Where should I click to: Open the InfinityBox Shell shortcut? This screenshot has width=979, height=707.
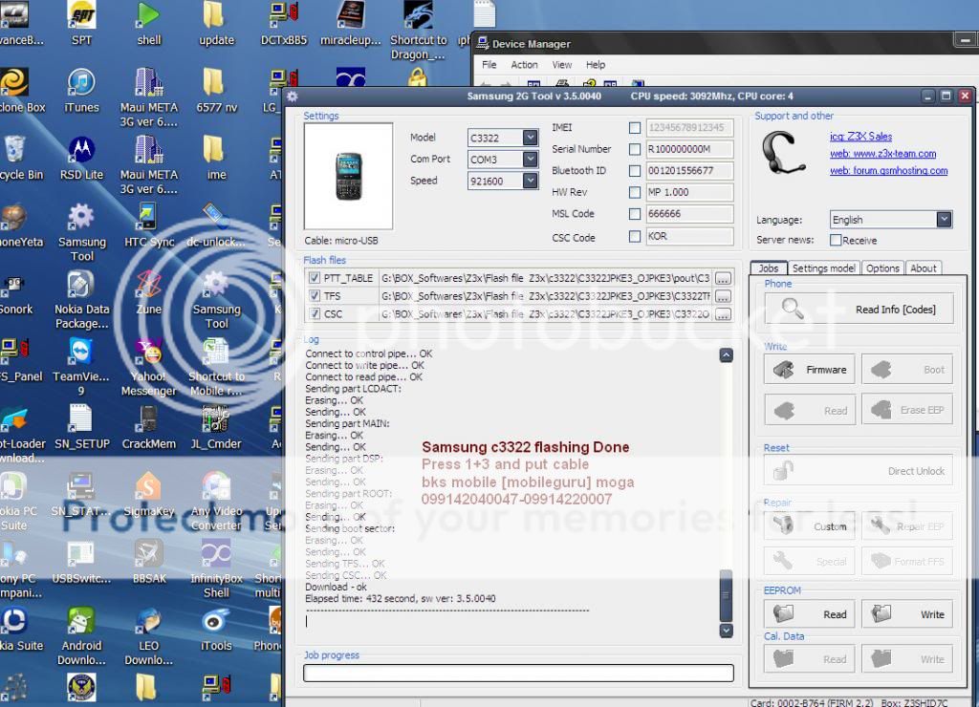(216, 569)
